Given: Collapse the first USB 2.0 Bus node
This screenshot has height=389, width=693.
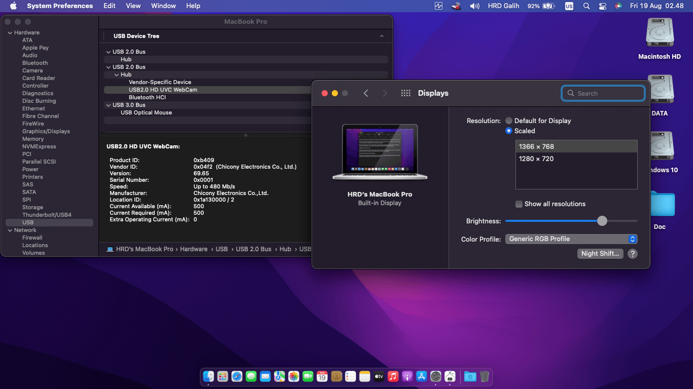Looking at the screenshot, I should tap(109, 52).
